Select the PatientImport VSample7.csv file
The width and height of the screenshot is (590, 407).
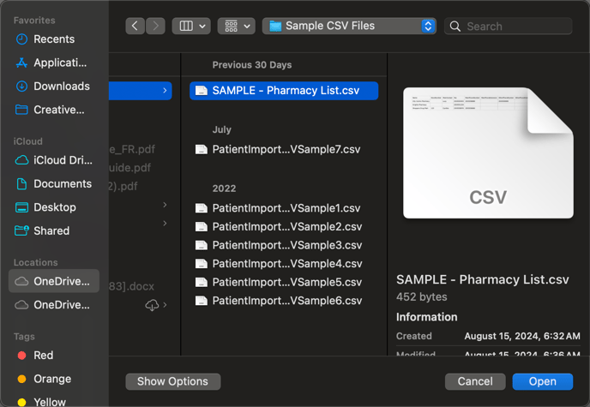click(284, 149)
